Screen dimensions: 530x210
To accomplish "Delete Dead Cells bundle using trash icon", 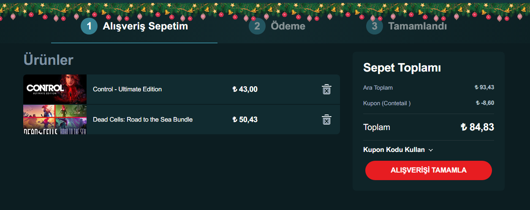I will coord(326,120).
